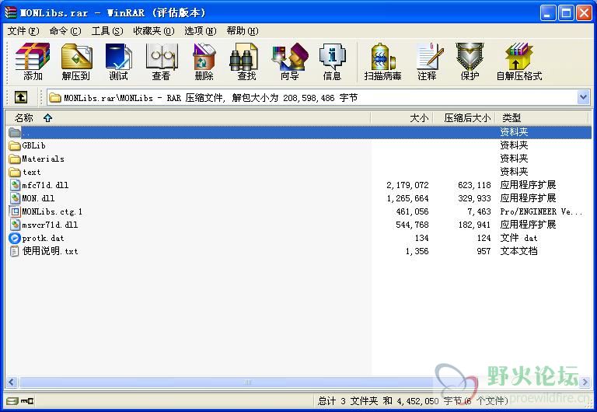The image size is (597, 412).
Task: Open the 命令(C) menu
Action: click(x=65, y=31)
